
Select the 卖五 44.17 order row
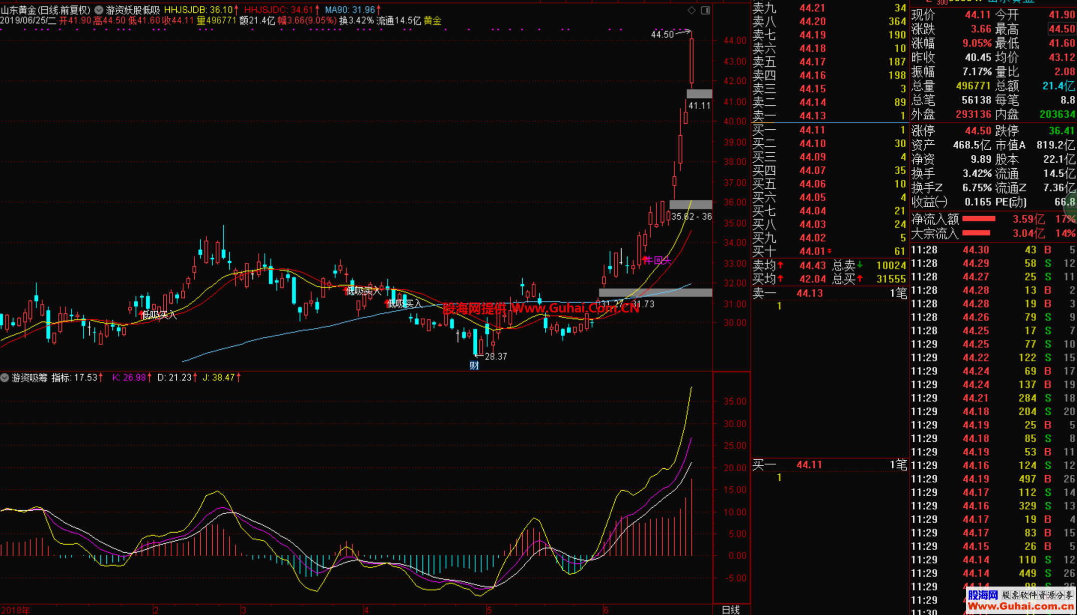(829, 61)
